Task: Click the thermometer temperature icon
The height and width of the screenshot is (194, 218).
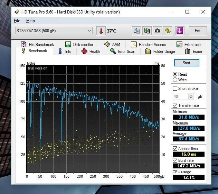Action: pyautogui.click(x=101, y=31)
